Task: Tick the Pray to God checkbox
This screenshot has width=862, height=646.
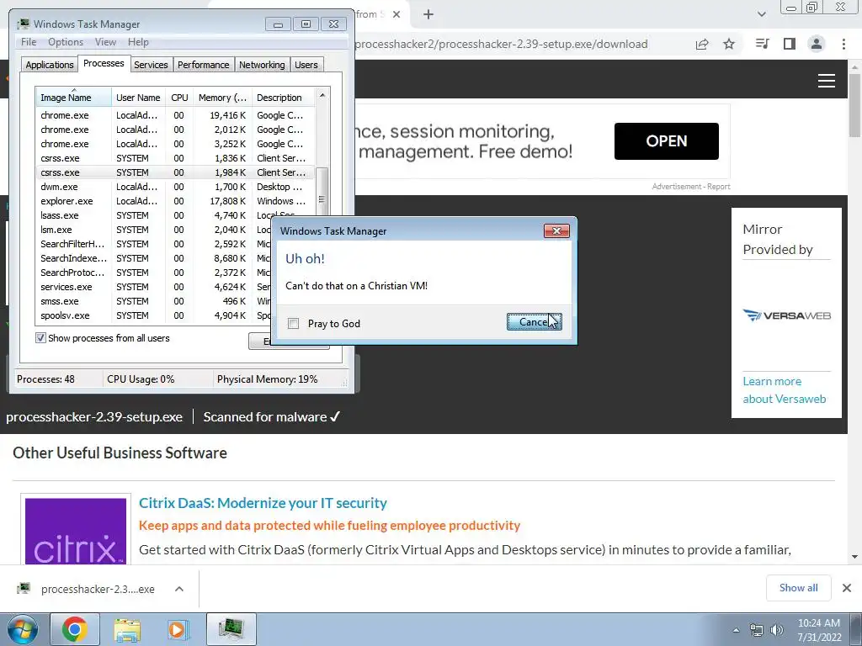Action: tap(294, 324)
